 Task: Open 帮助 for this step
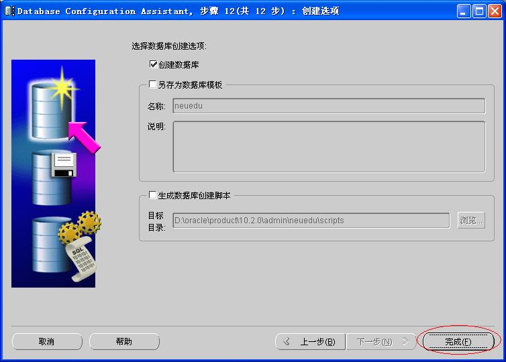pyautogui.click(x=124, y=341)
